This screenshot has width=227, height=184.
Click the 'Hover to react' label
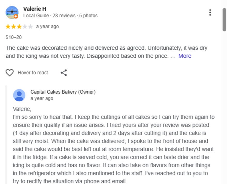(33, 73)
